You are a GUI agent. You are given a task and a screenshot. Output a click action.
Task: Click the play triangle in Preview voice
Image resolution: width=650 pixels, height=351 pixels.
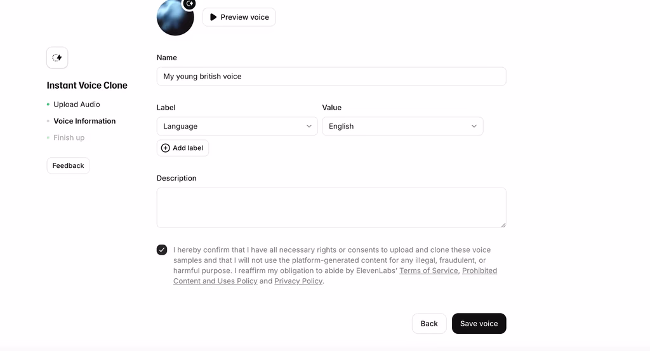click(213, 17)
